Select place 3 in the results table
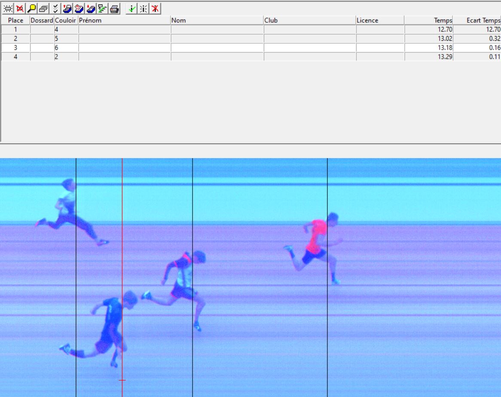Screen dimensions: 501x397 (x=15, y=48)
